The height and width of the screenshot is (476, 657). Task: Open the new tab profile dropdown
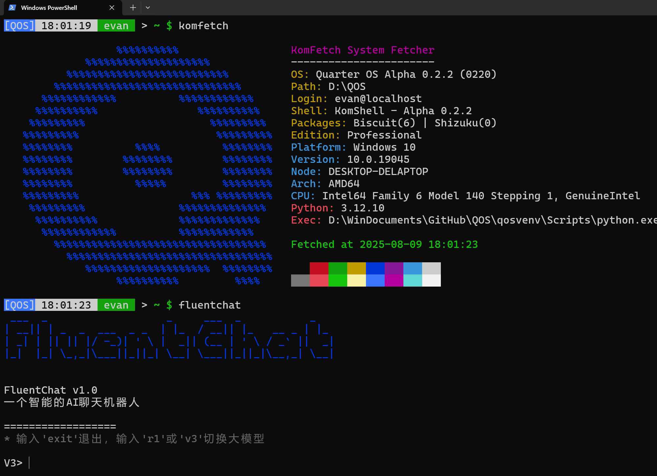tap(148, 8)
